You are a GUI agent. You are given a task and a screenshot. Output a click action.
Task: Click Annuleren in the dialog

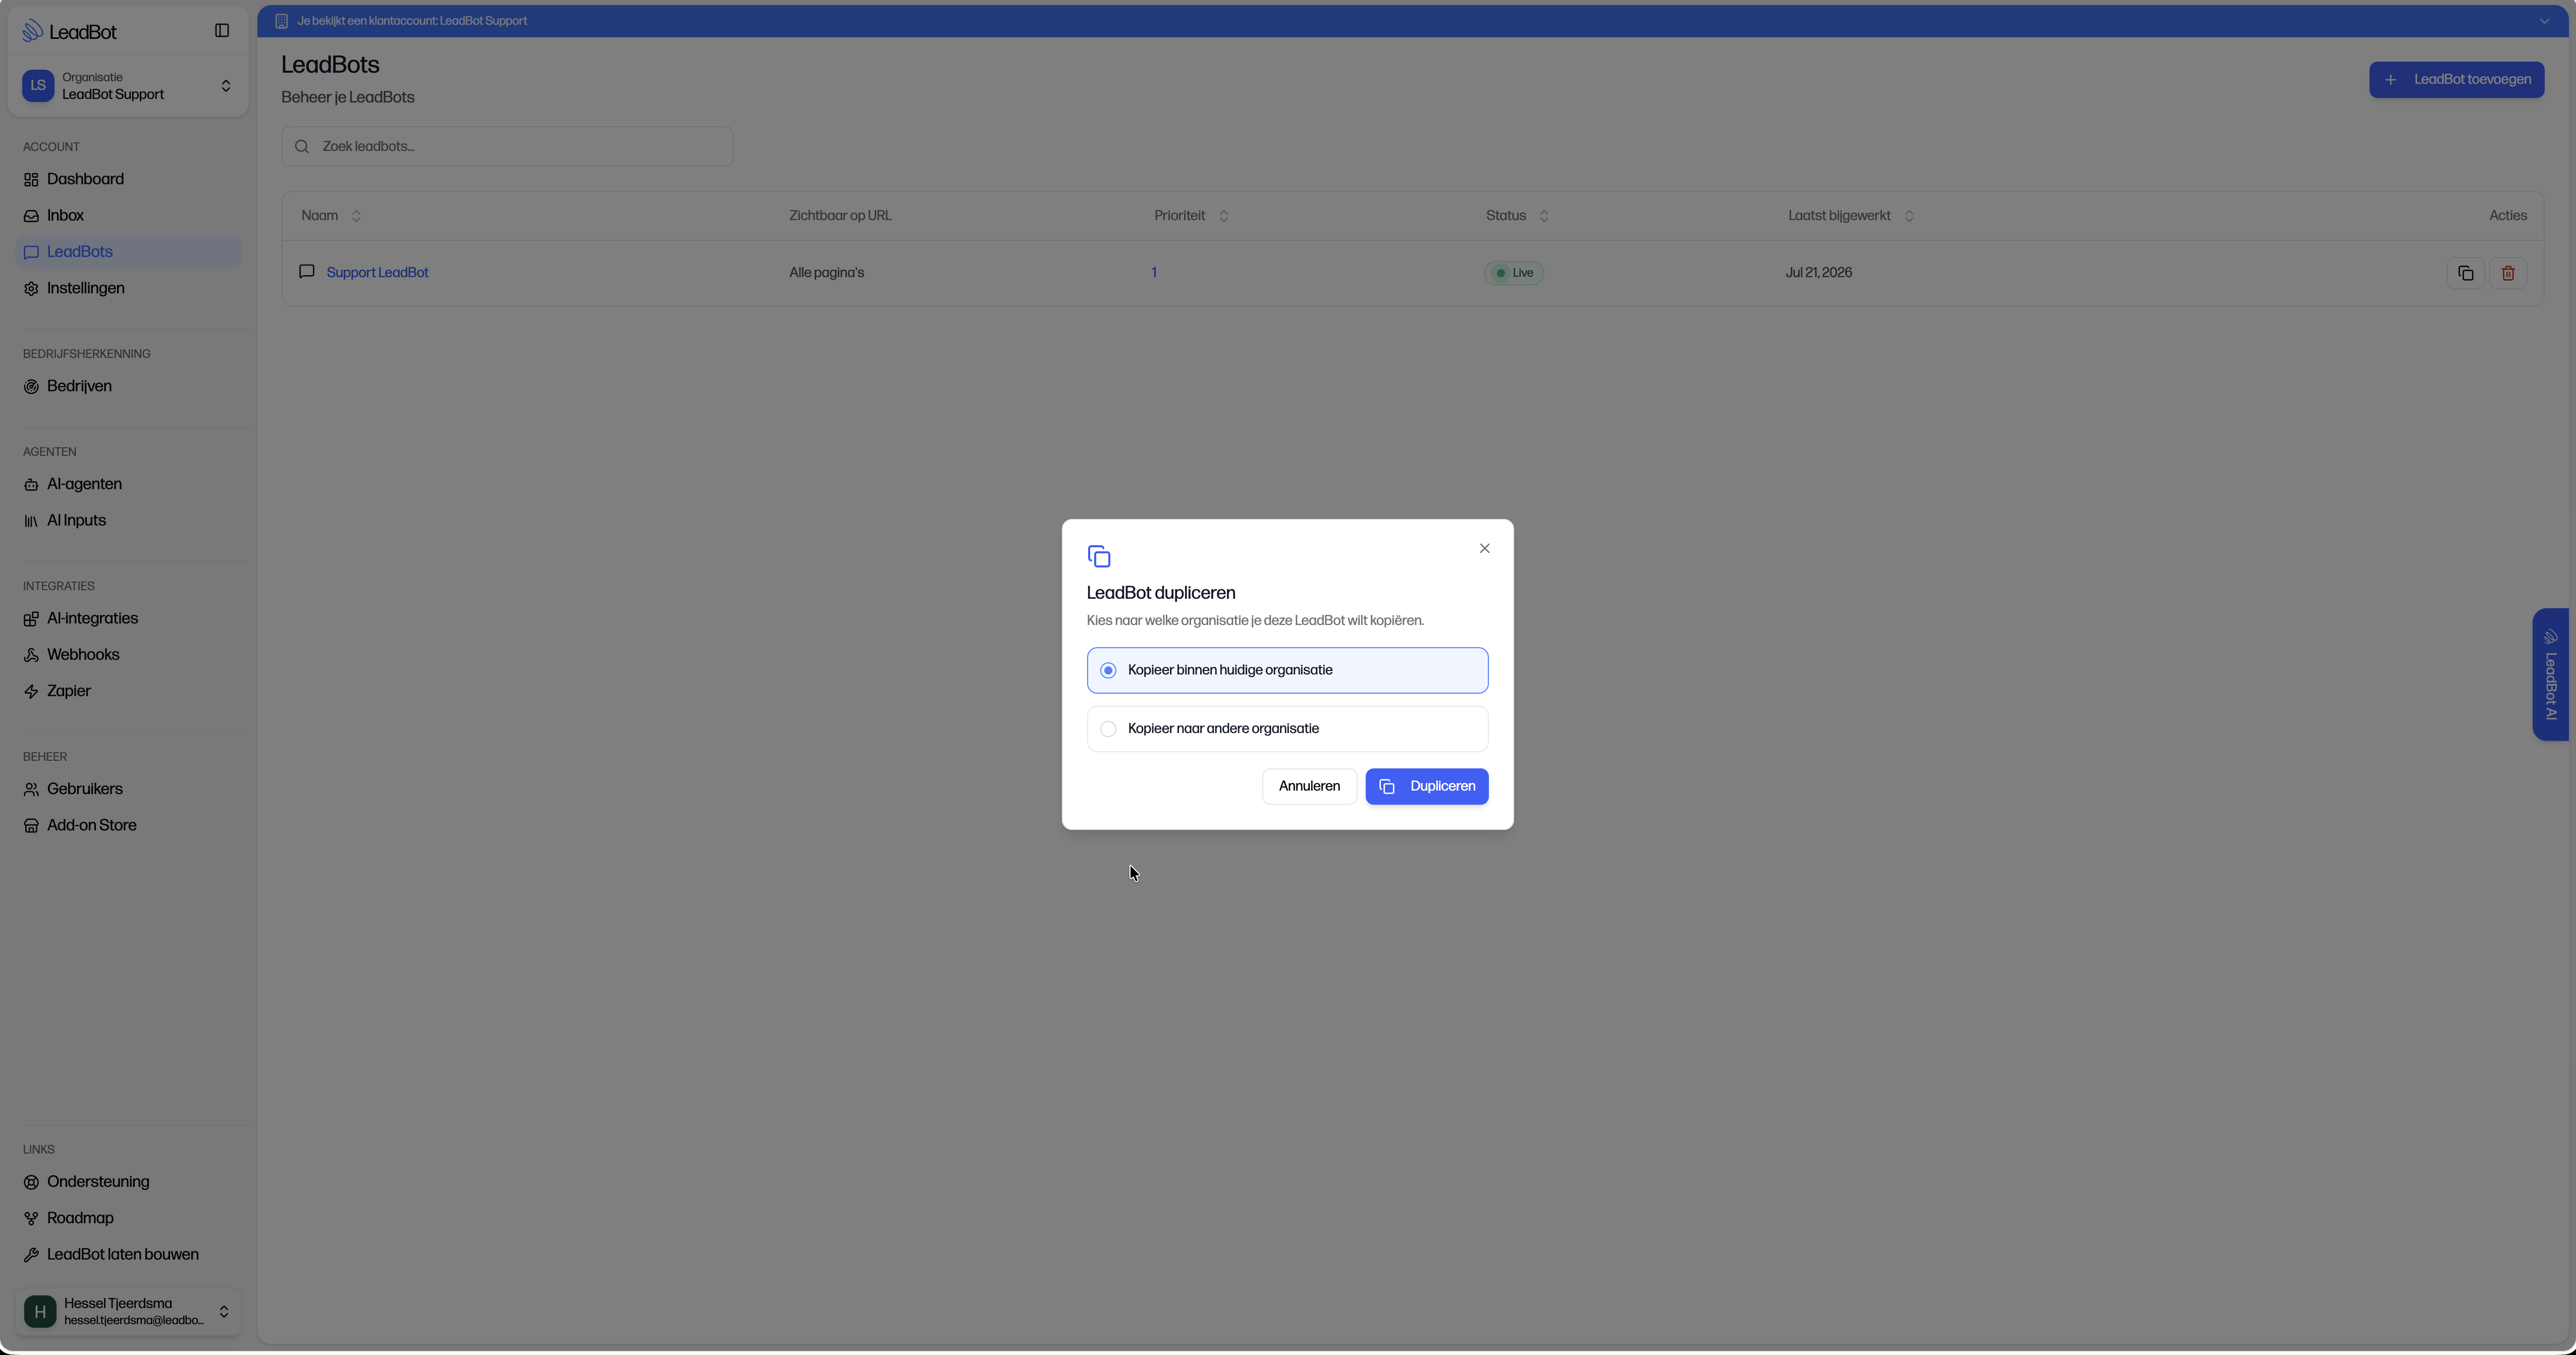click(1309, 787)
